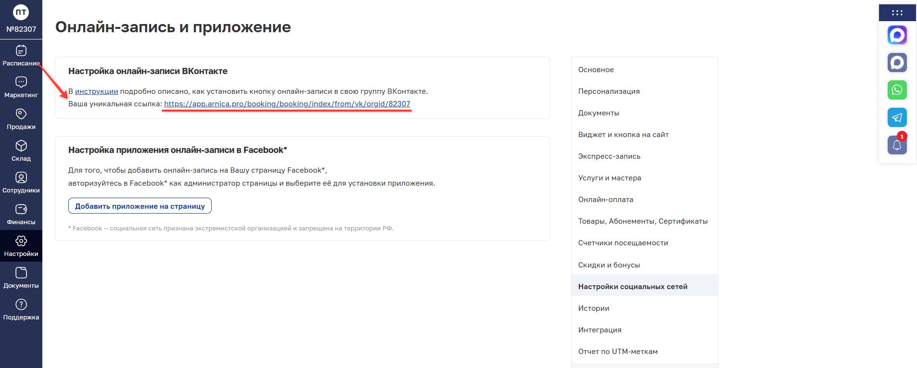Open the Склад warehouse section

tap(21, 151)
